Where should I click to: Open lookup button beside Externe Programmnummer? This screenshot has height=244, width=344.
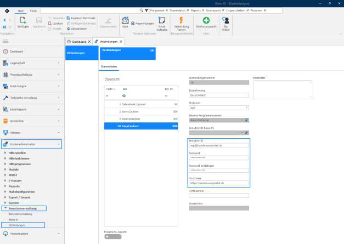tap(246, 121)
